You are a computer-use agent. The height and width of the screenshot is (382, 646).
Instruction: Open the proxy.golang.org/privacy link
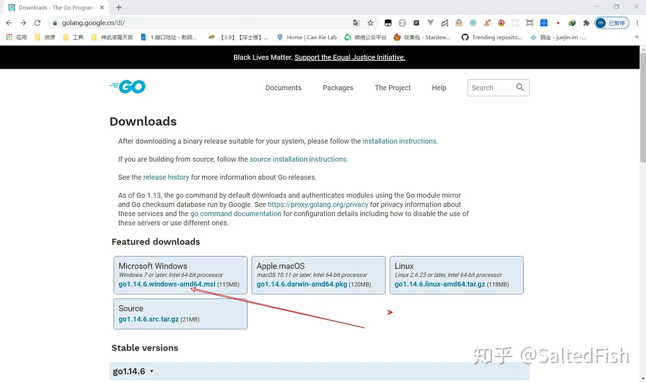pyautogui.click(x=318, y=204)
